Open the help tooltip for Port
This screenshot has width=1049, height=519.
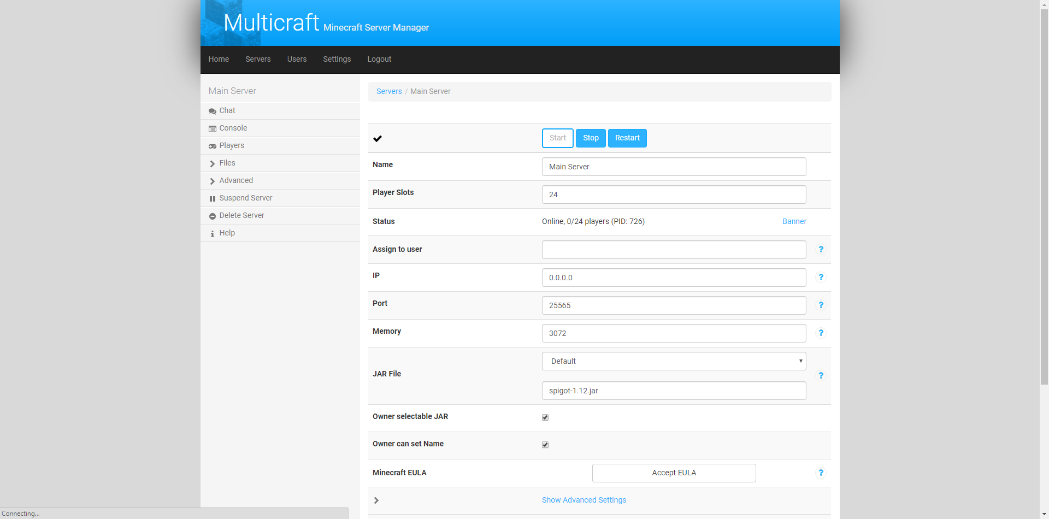point(821,305)
